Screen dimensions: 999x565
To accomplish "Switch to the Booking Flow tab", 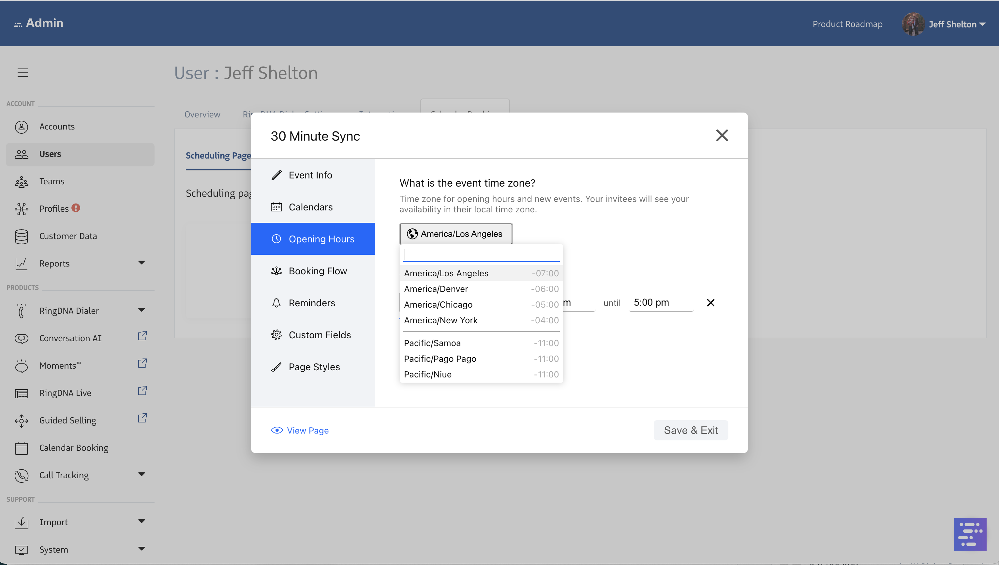I will tap(317, 271).
